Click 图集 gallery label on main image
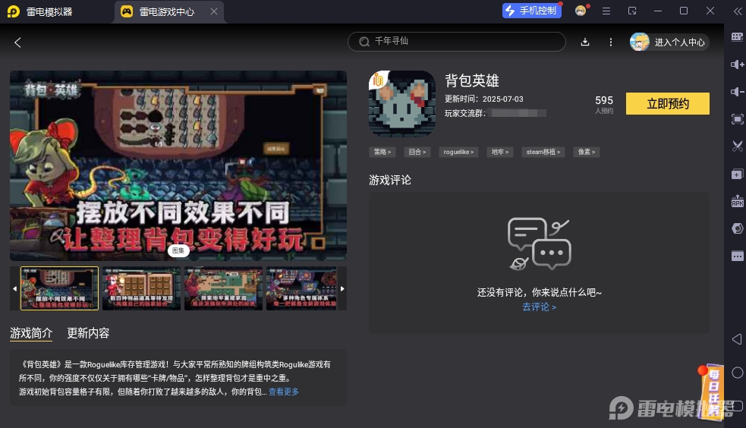 tap(178, 250)
